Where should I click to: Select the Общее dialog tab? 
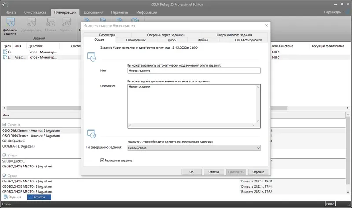coord(99,40)
